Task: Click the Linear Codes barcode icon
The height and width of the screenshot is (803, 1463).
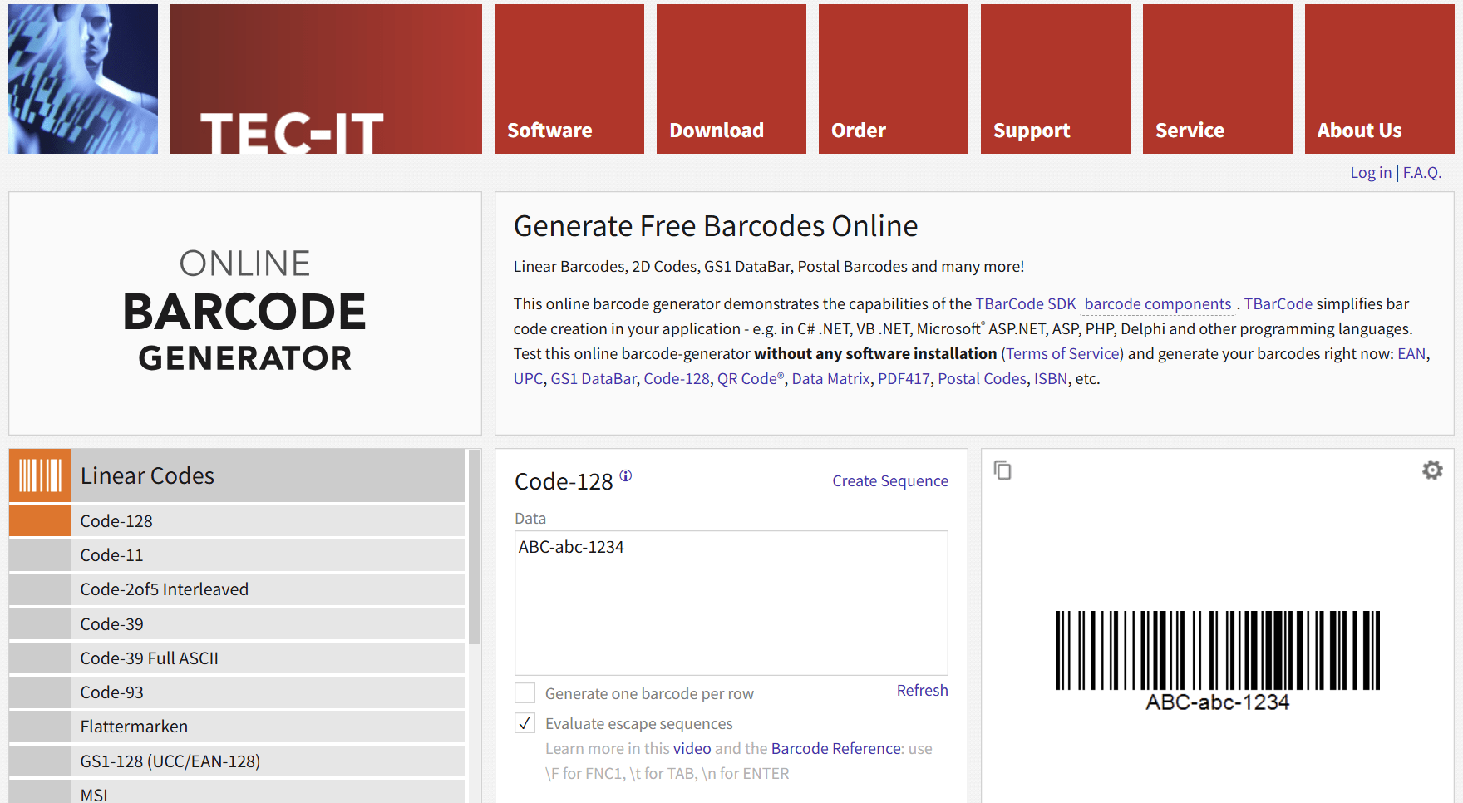Action: pyautogui.click(x=40, y=475)
